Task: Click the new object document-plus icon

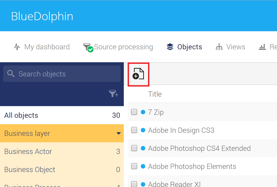Action: pyautogui.click(x=138, y=74)
